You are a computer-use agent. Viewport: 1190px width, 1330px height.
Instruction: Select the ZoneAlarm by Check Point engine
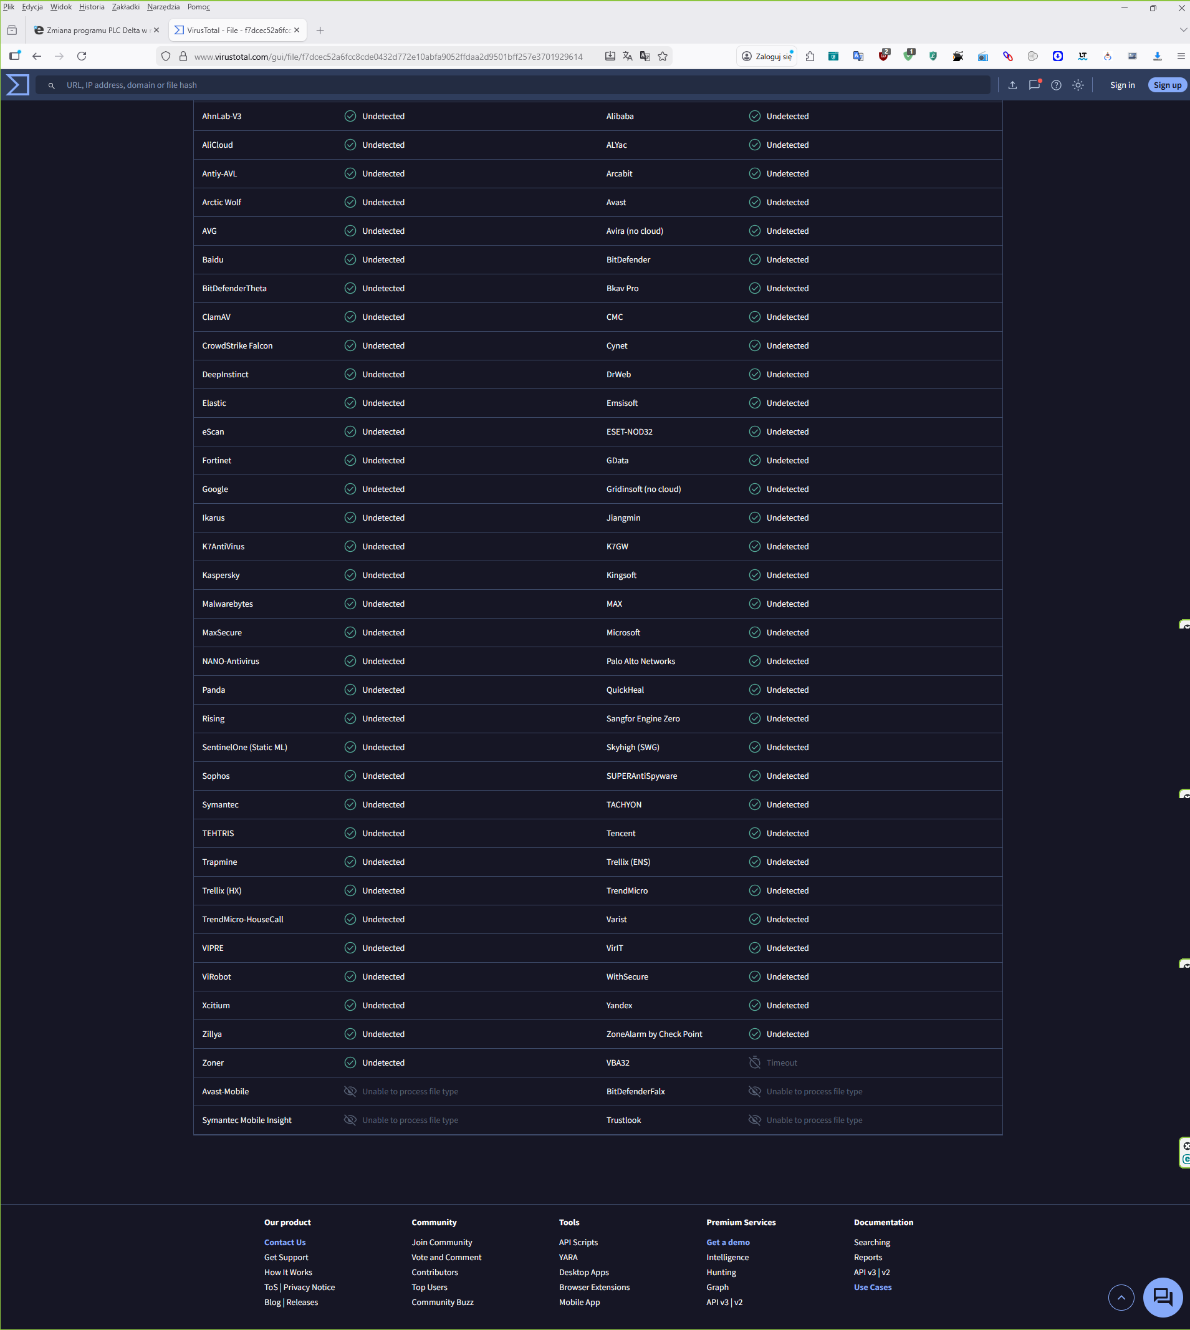point(654,1034)
